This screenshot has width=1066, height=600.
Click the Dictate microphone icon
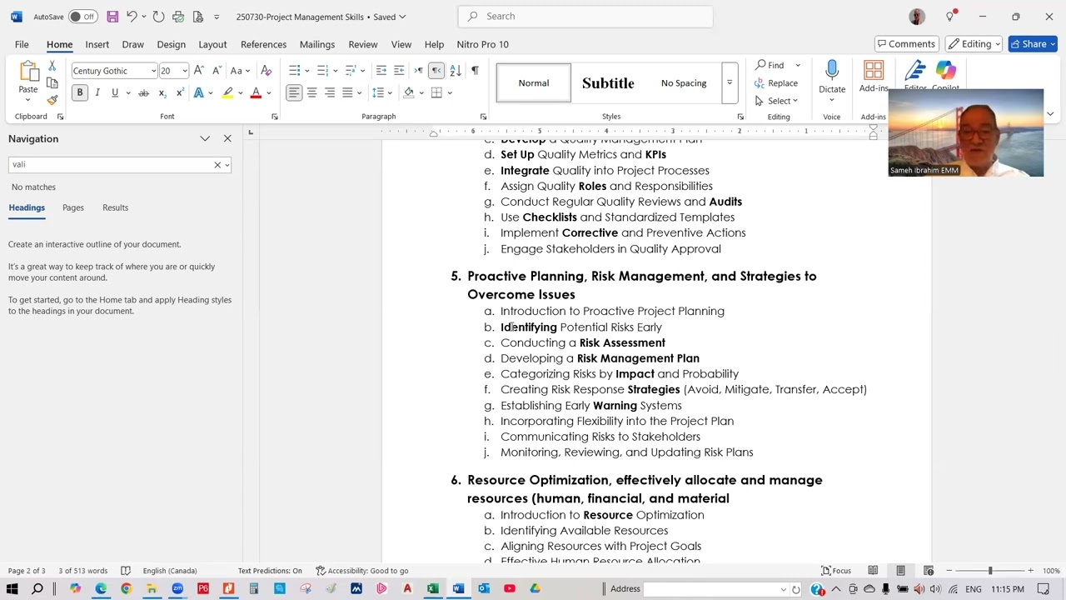[x=832, y=71]
